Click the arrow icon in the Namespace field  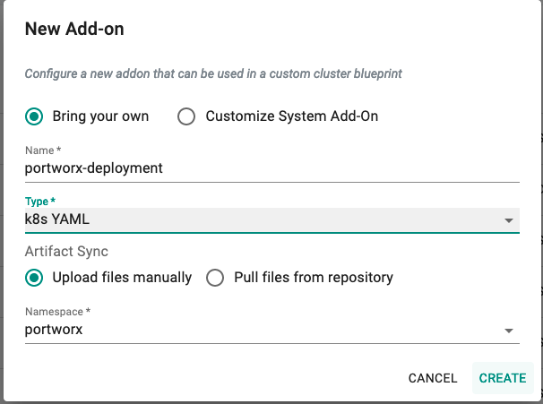(509, 331)
